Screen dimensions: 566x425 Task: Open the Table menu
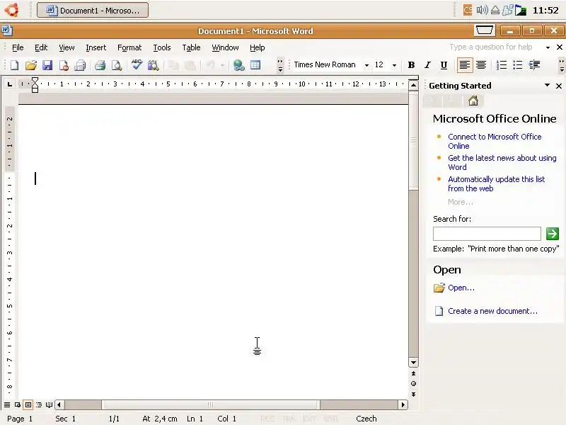click(x=191, y=47)
